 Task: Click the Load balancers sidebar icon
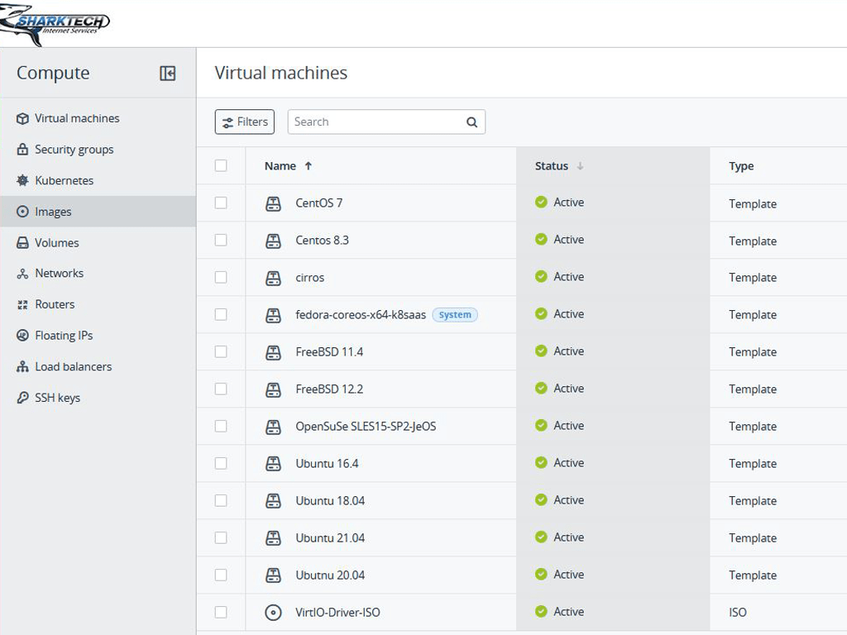tap(22, 366)
